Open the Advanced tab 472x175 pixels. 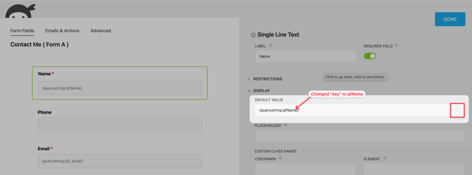(x=100, y=31)
